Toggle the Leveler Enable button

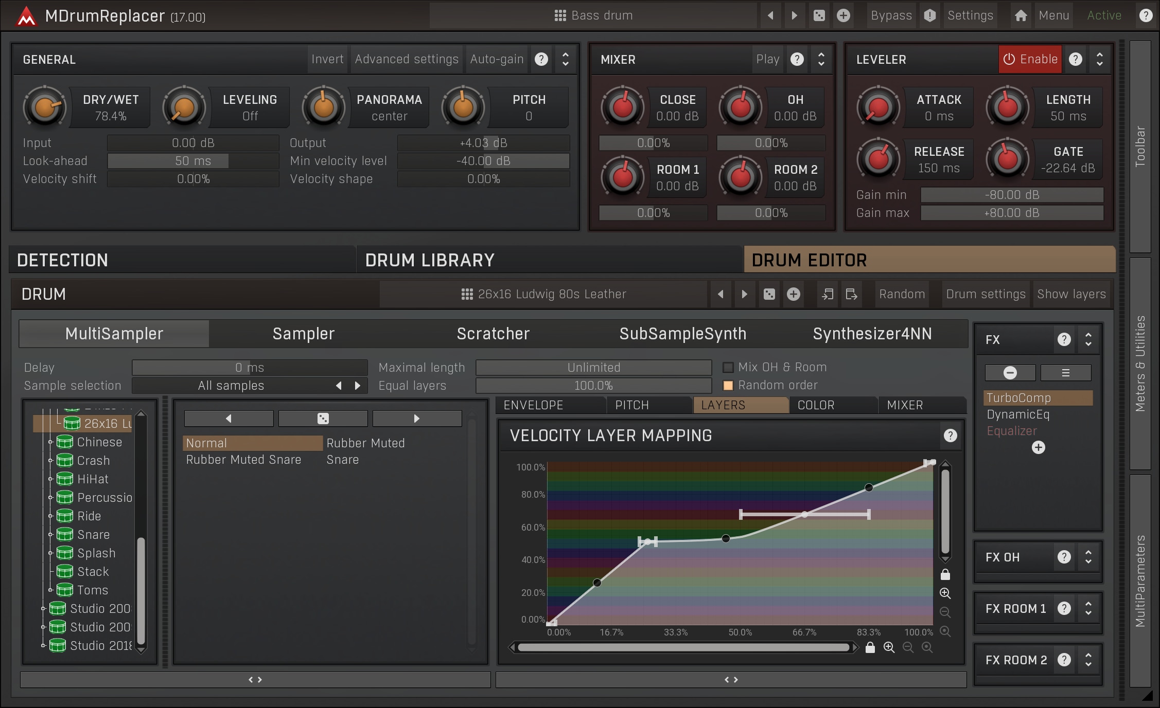coord(1030,60)
